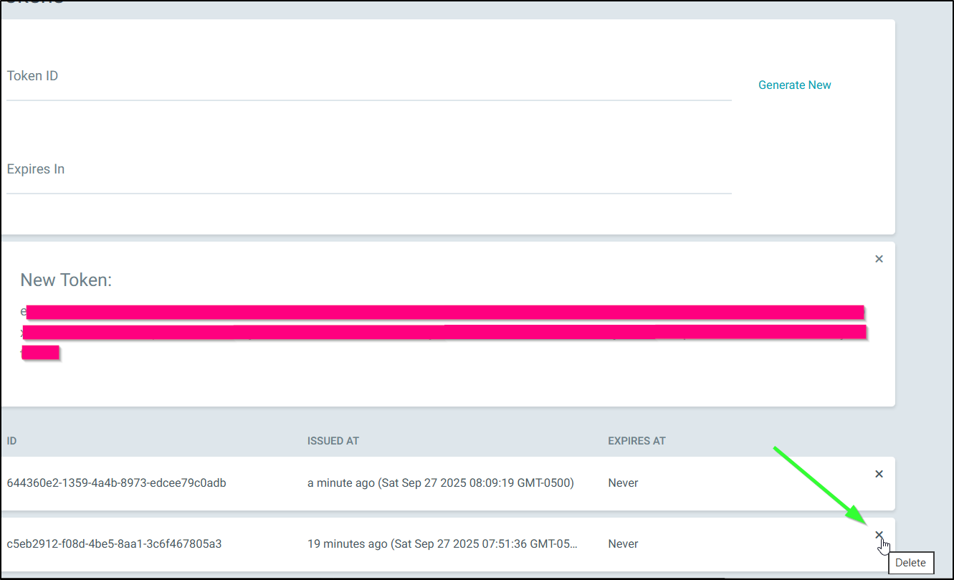This screenshot has width=954, height=580.
Task: Click the first redacted line of new token
Action: [444, 312]
